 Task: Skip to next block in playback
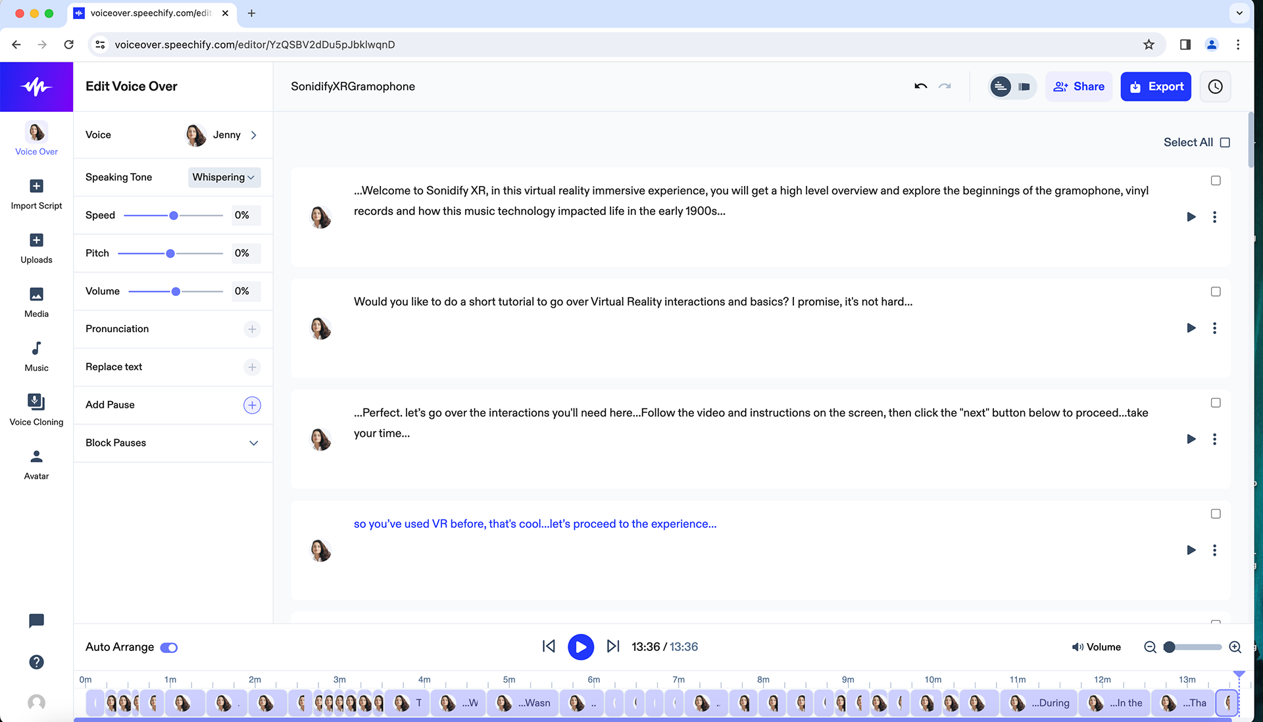pyautogui.click(x=612, y=646)
